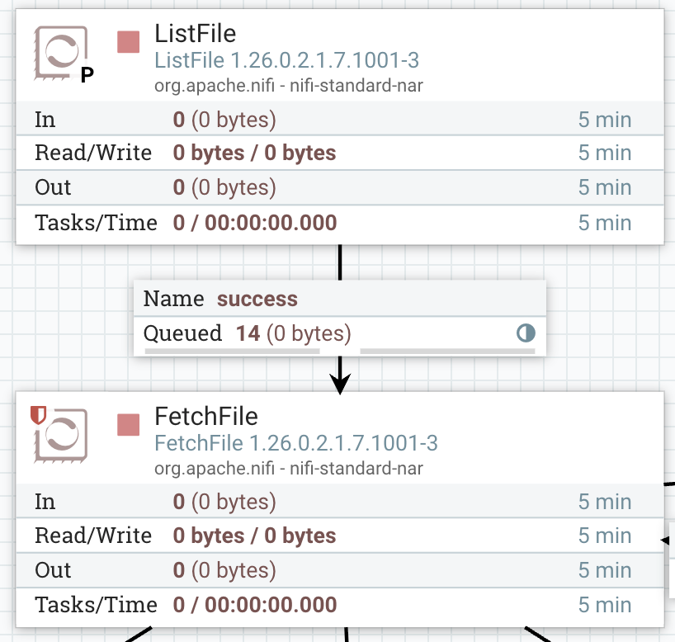
Task: Click the load balance icon on success connection
Action: (x=526, y=333)
